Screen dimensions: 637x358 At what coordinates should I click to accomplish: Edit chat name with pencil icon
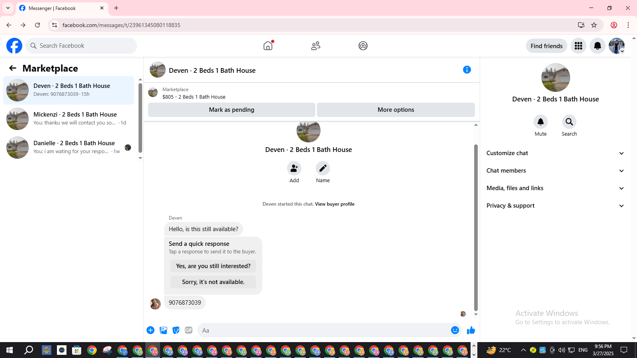pos(323,169)
